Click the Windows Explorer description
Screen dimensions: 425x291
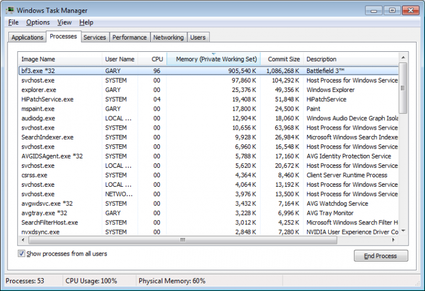[x=331, y=90]
